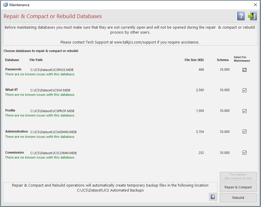Screen dimensions: 261x207
Task: Click the JCS Automated Backups path text
Action: pyautogui.click(x=110, y=190)
